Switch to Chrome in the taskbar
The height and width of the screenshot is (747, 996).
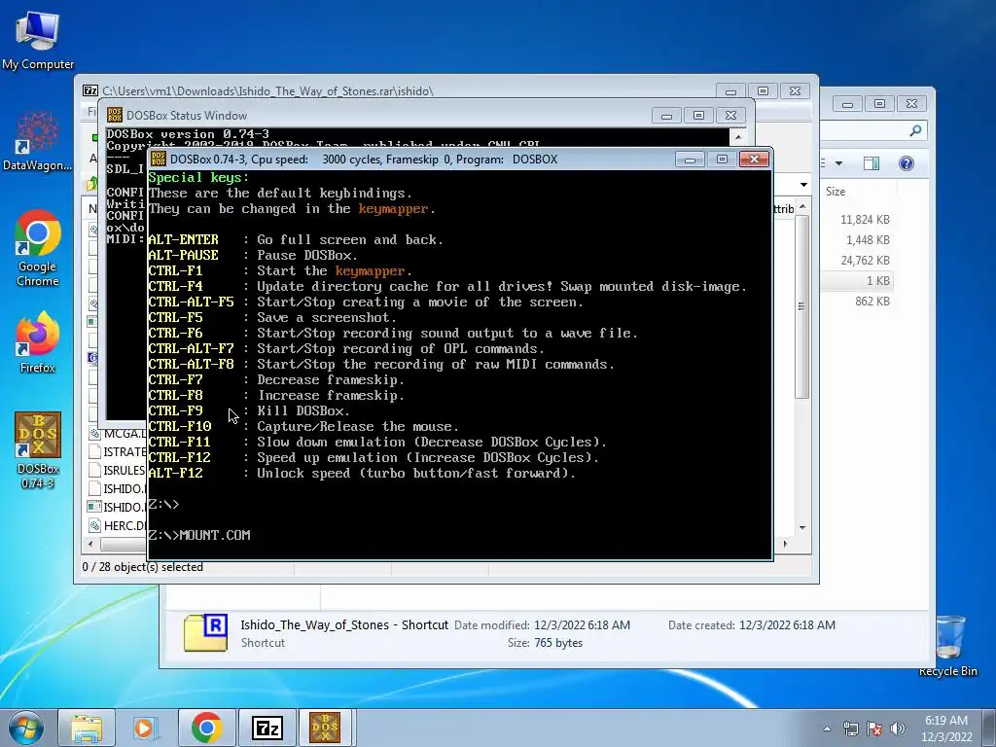click(x=206, y=728)
